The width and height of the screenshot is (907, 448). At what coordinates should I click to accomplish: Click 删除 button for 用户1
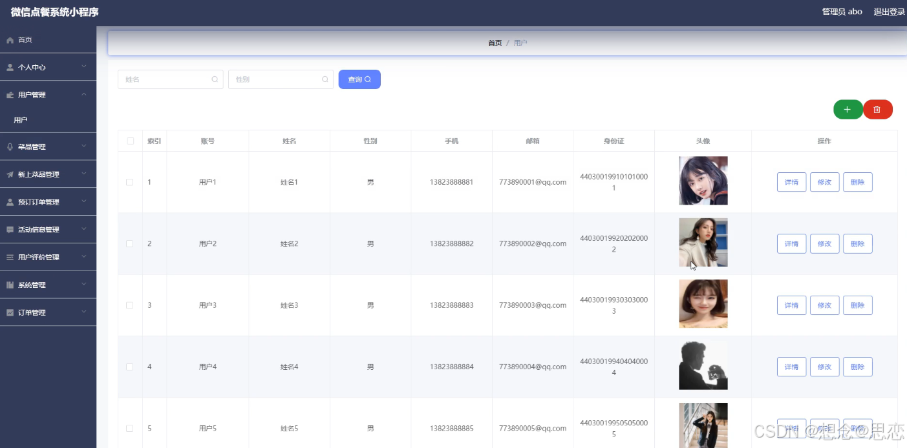click(858, 182)
